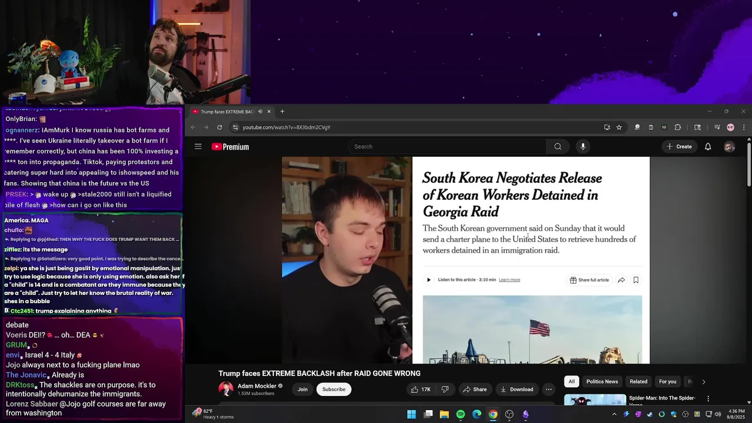Screen dimensions: 752x423
Task: Open OBS Studio from the taskbar
Action: point(509,414)
